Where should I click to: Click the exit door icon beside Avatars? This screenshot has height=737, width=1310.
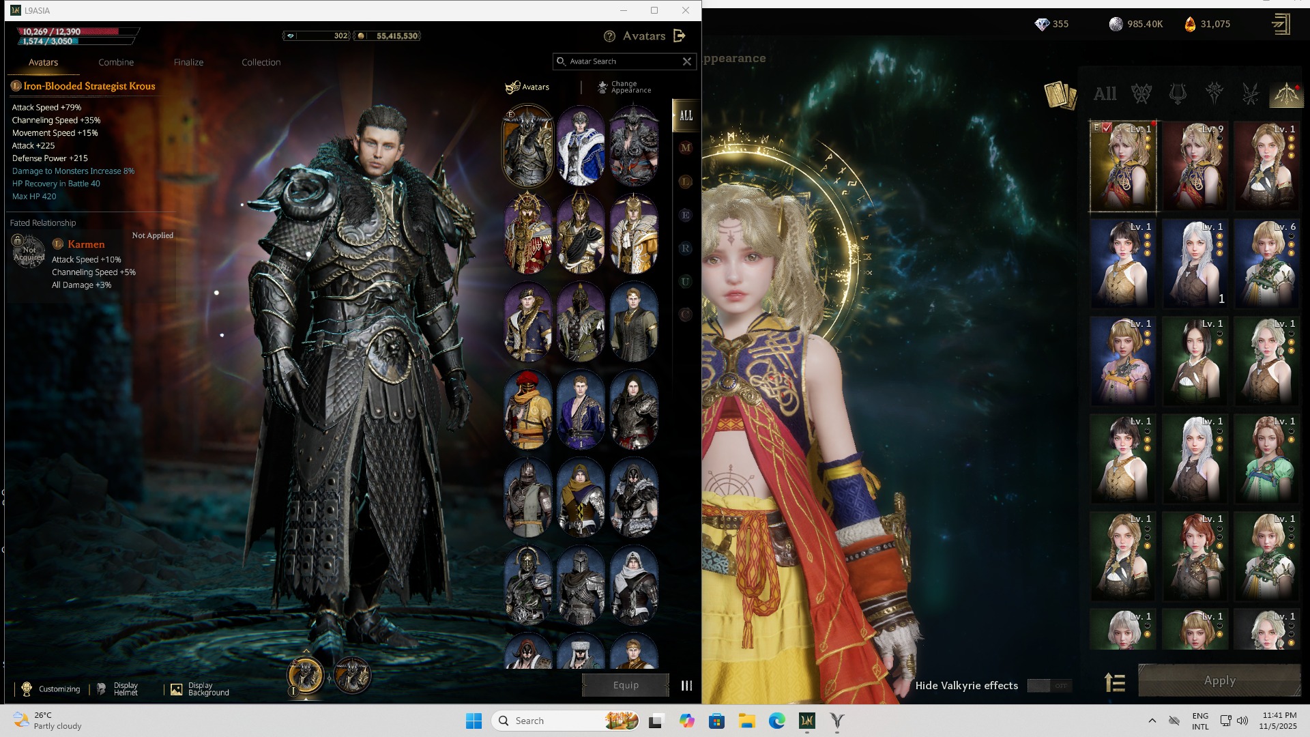coord(679,35)
